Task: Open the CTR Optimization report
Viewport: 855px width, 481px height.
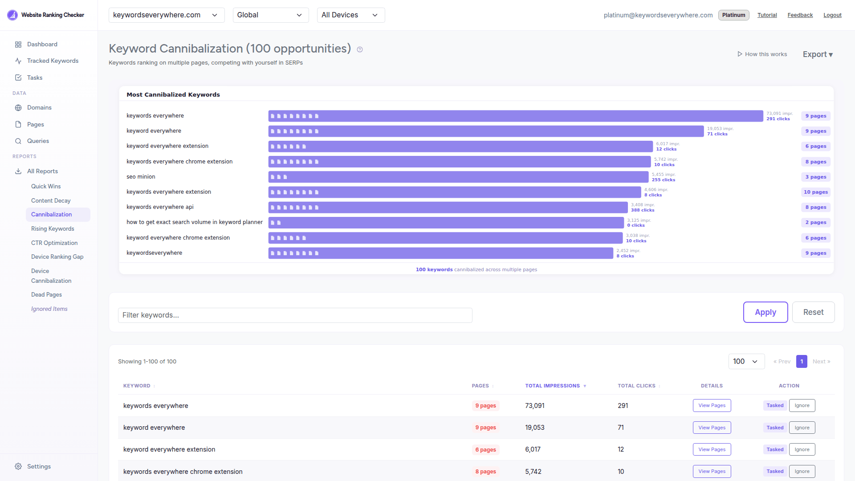Action: pyautogui.click(x=54, y=243)
